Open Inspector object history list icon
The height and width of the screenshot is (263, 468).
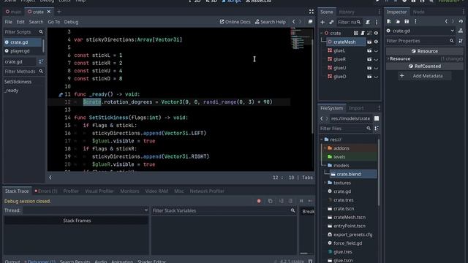point(461,21)
